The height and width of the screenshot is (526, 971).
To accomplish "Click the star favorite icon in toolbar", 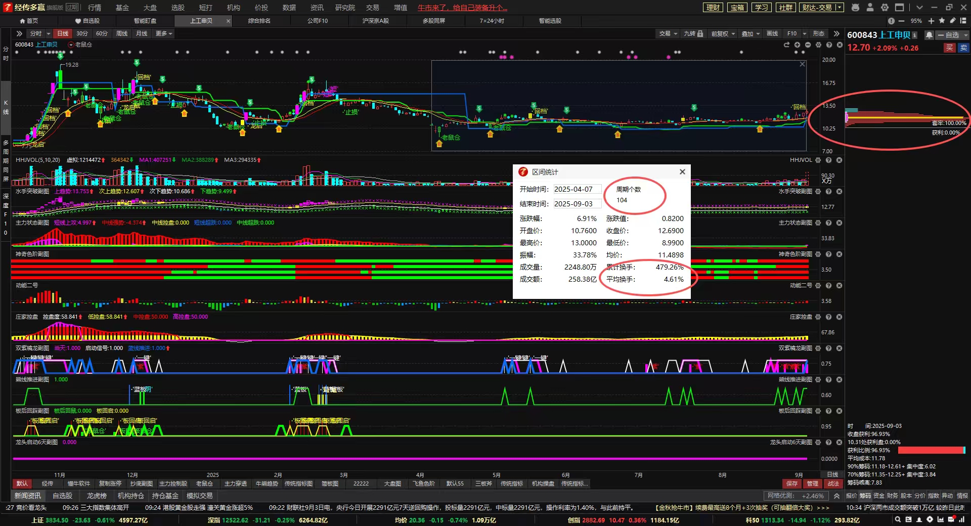I will tap(942, 21).
